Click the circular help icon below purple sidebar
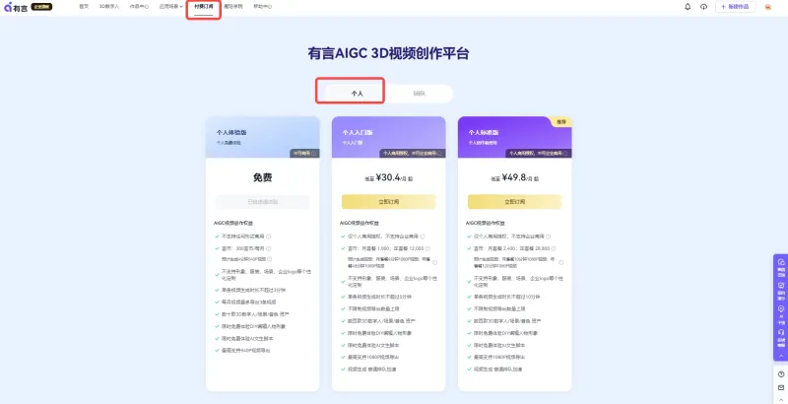 (x=781, y=374)
